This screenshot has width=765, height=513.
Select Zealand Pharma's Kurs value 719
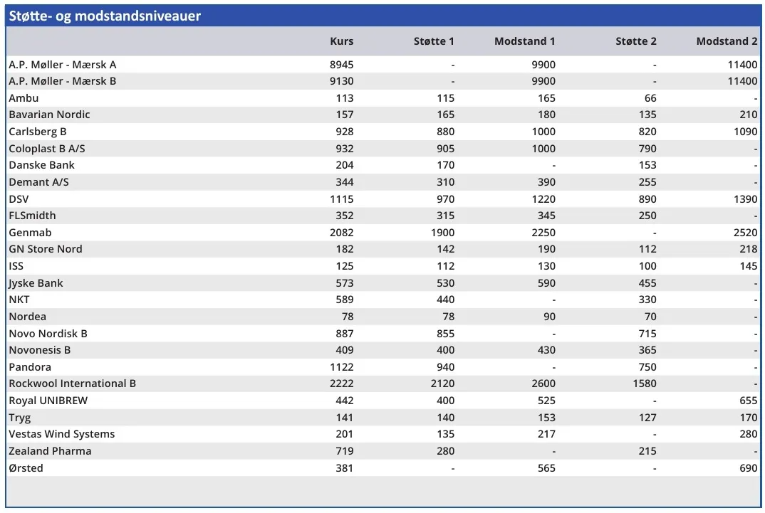(345, 451)
